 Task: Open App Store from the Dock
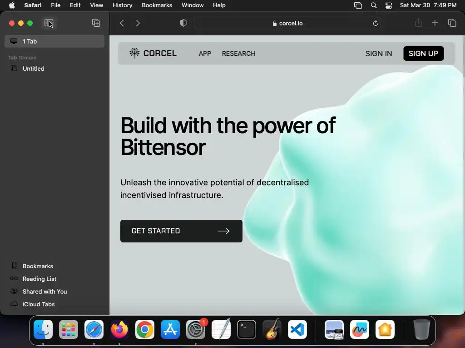coord(170,329)
